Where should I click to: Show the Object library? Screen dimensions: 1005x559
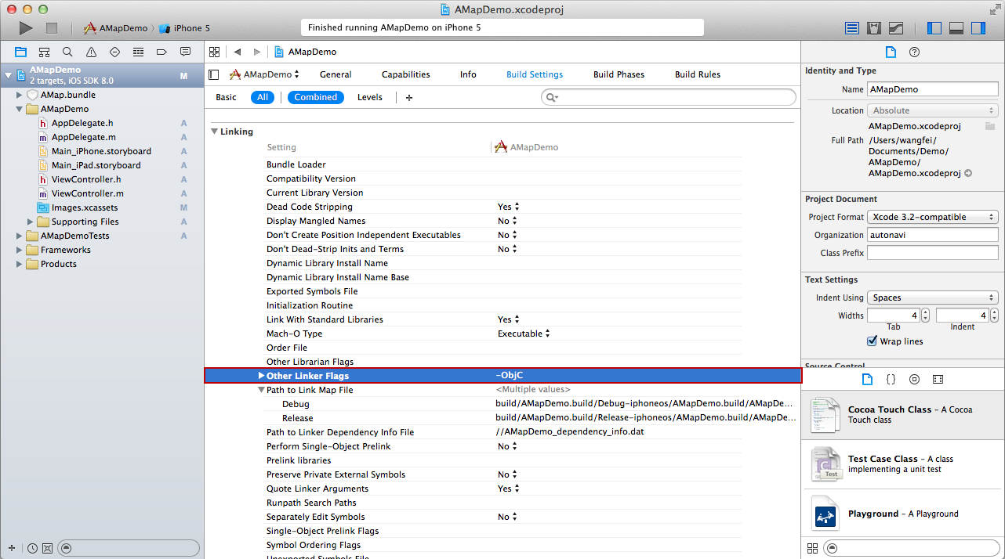914,380
